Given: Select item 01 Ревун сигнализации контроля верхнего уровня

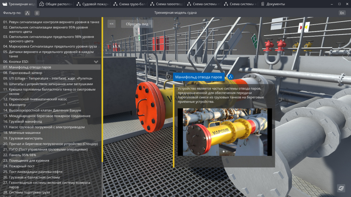Looking at the screenshot, I should pyautogui.click(x=51, y=22).
